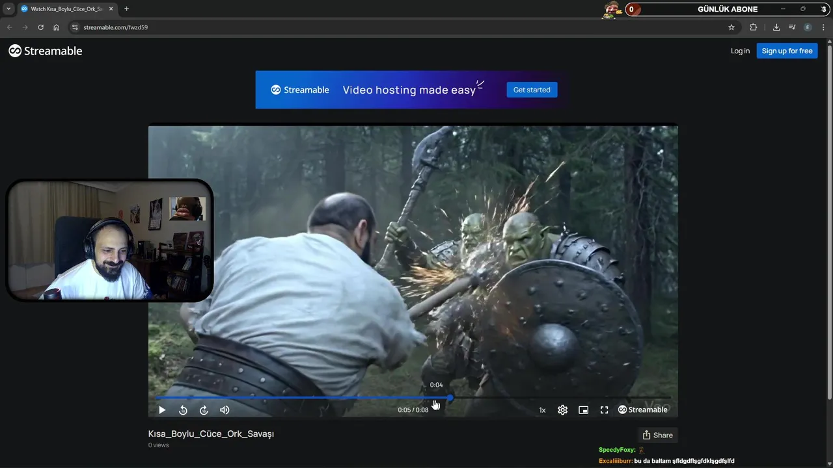This screenshot has height=468, width=833.
Task: Click the rewind seconds button
Action: coord(183,410)
